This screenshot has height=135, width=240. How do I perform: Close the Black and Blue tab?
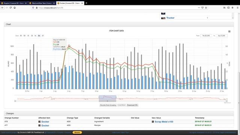point(54,3)
